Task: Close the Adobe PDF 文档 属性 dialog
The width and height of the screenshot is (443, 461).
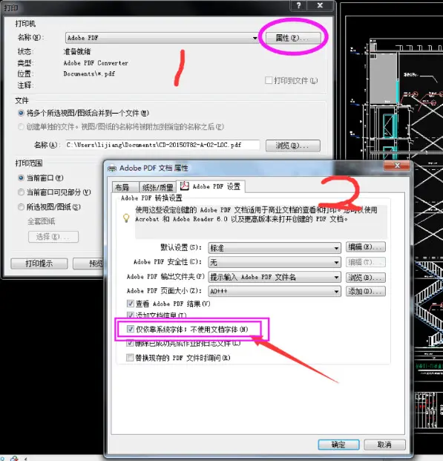Action: (x=397, y=166)
